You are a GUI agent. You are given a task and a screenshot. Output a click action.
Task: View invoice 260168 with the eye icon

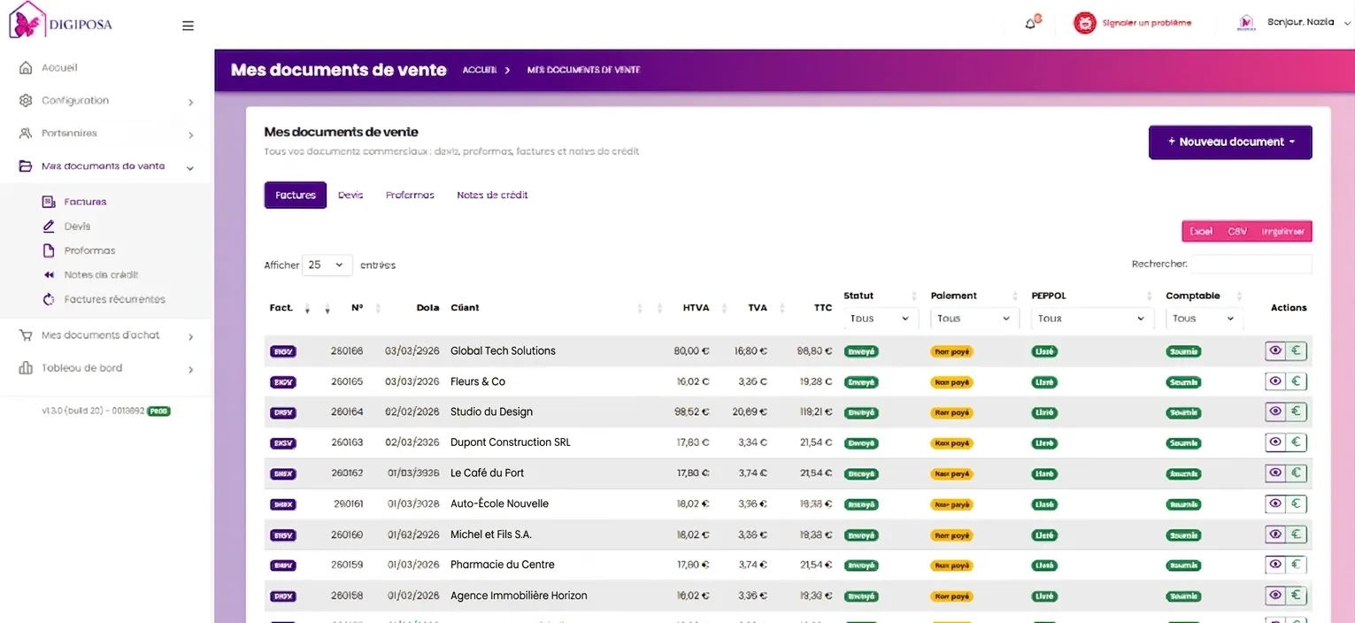click(1274, 350)
